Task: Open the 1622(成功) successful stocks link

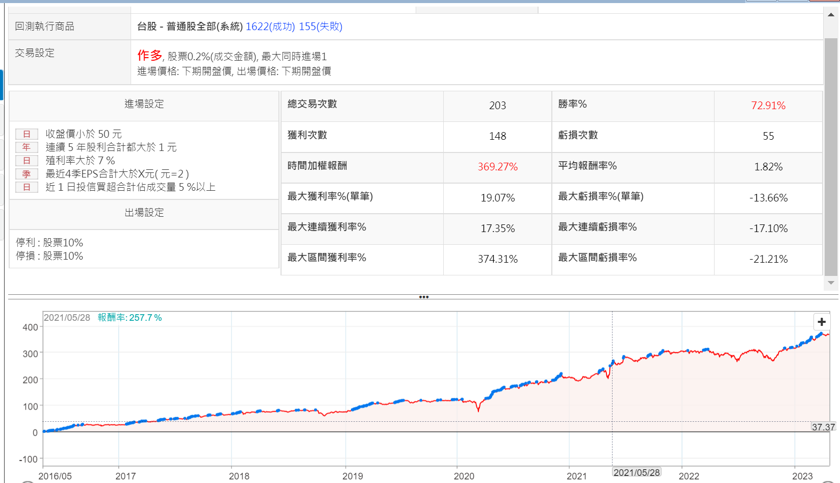Action: coord(270,27)
